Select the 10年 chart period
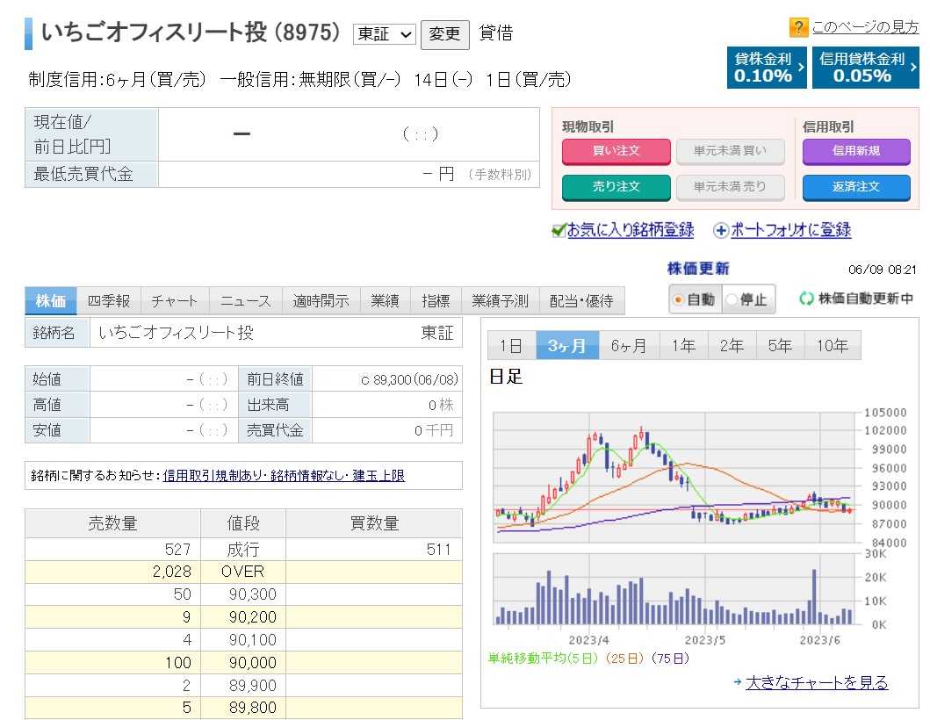The height and width of the screenshot is (720, 930). pyautogui.click(x=833, y=345)
